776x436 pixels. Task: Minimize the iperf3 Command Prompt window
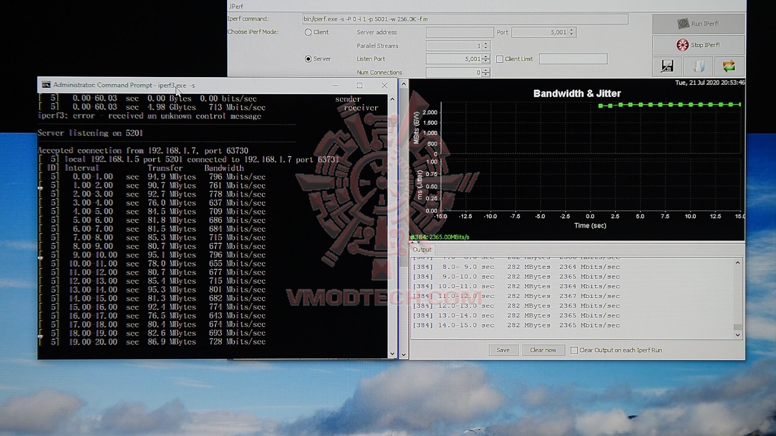[x=335, y=85]
